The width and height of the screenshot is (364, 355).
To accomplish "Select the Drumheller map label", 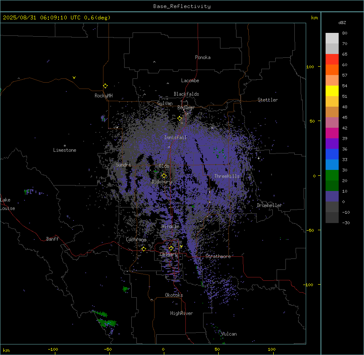I will [x=269, y=205].
